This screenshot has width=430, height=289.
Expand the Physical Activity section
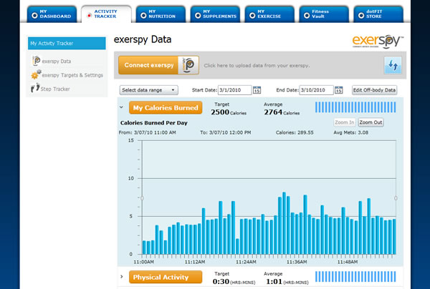122,277
